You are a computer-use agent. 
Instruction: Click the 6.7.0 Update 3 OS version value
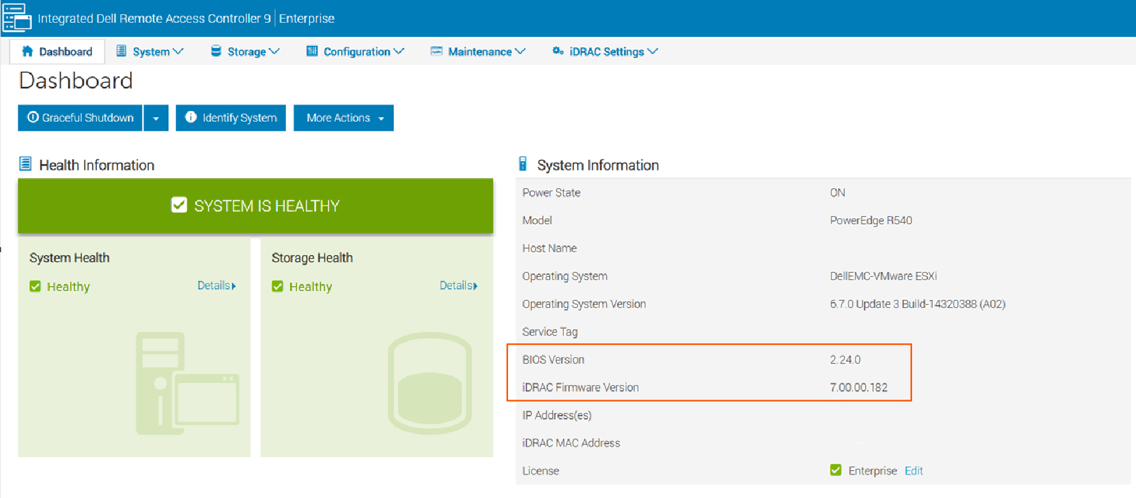(917, 304)
